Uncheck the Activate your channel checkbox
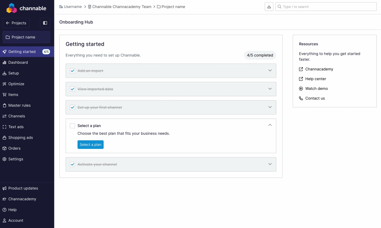The image size is (381, 228). [x=73, y=164]
